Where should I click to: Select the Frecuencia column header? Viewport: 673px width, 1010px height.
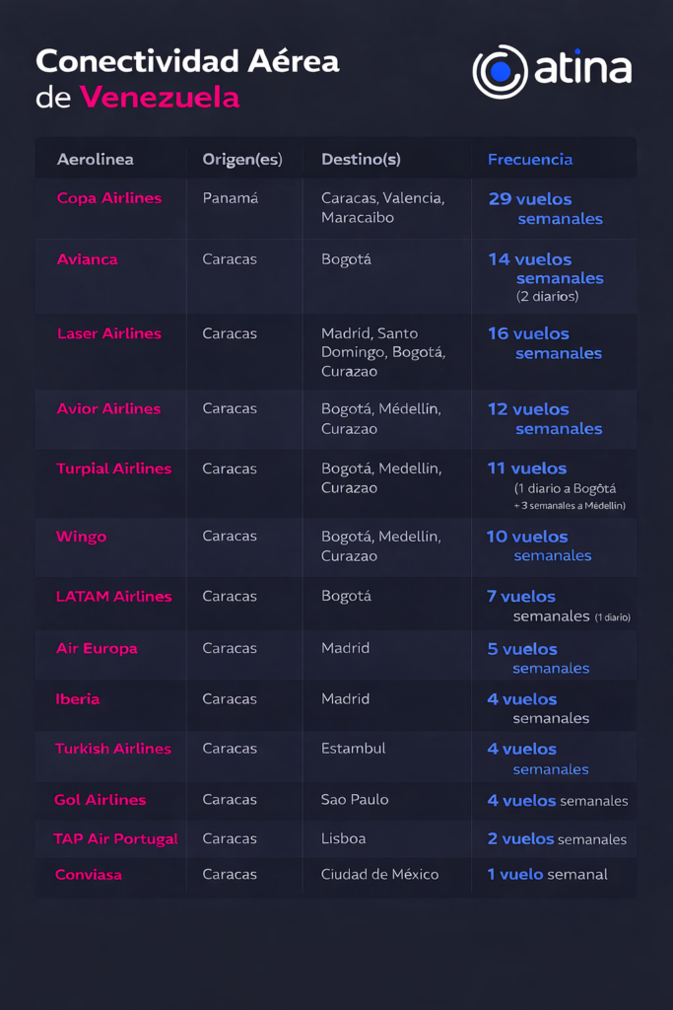coord(530,159)
